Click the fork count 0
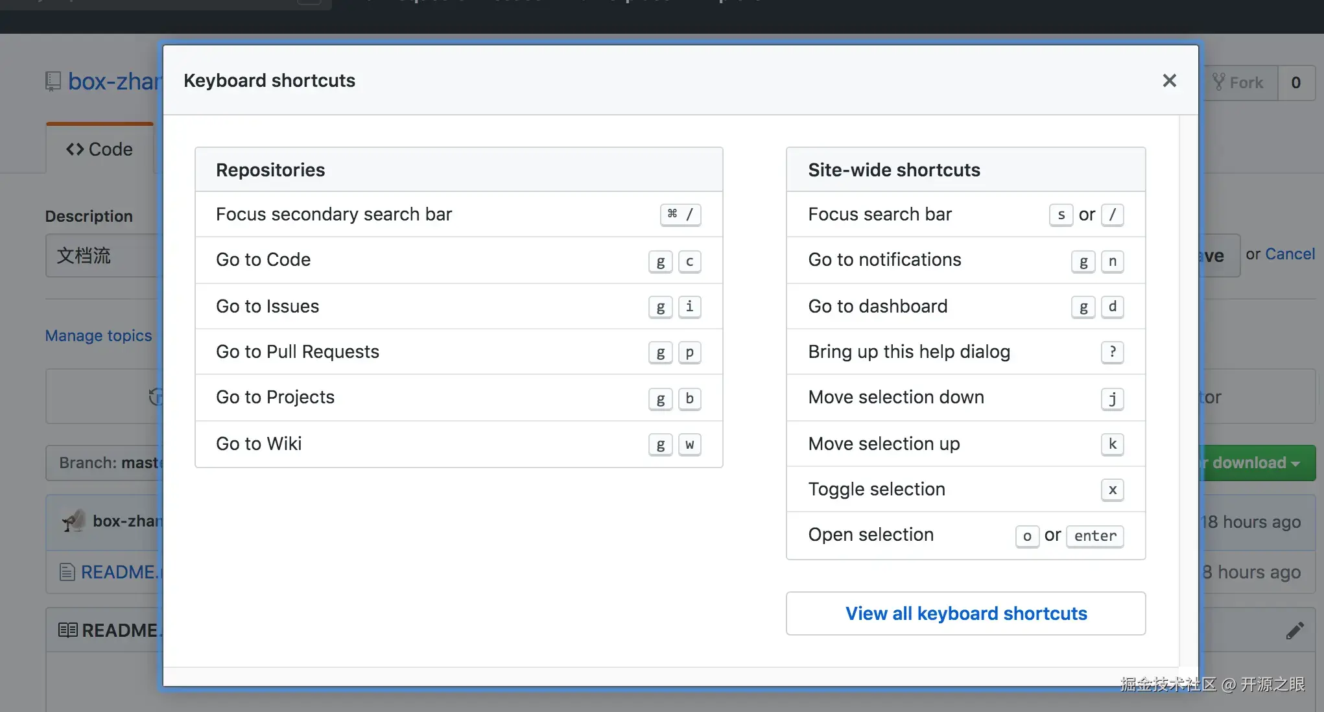The image size is (1324, 712). click(x=1295, y=82)
